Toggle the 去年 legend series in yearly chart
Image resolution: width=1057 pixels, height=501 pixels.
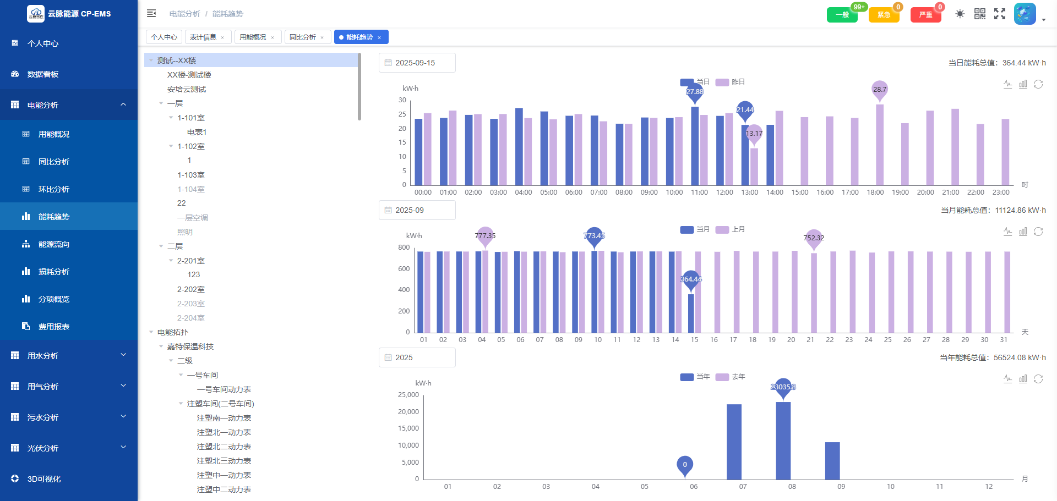click(730, 377)
